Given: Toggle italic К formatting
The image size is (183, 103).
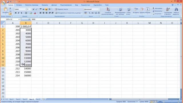Looking at the screenshot, I should coord(18,13).
